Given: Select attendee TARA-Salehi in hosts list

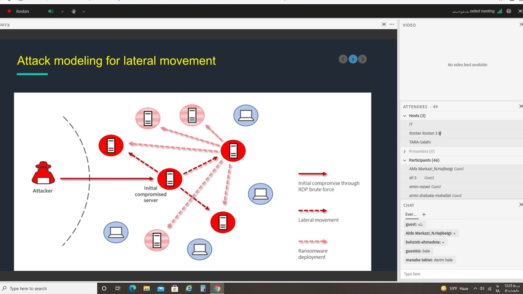Looking at the screenshot, I should 420,142.
